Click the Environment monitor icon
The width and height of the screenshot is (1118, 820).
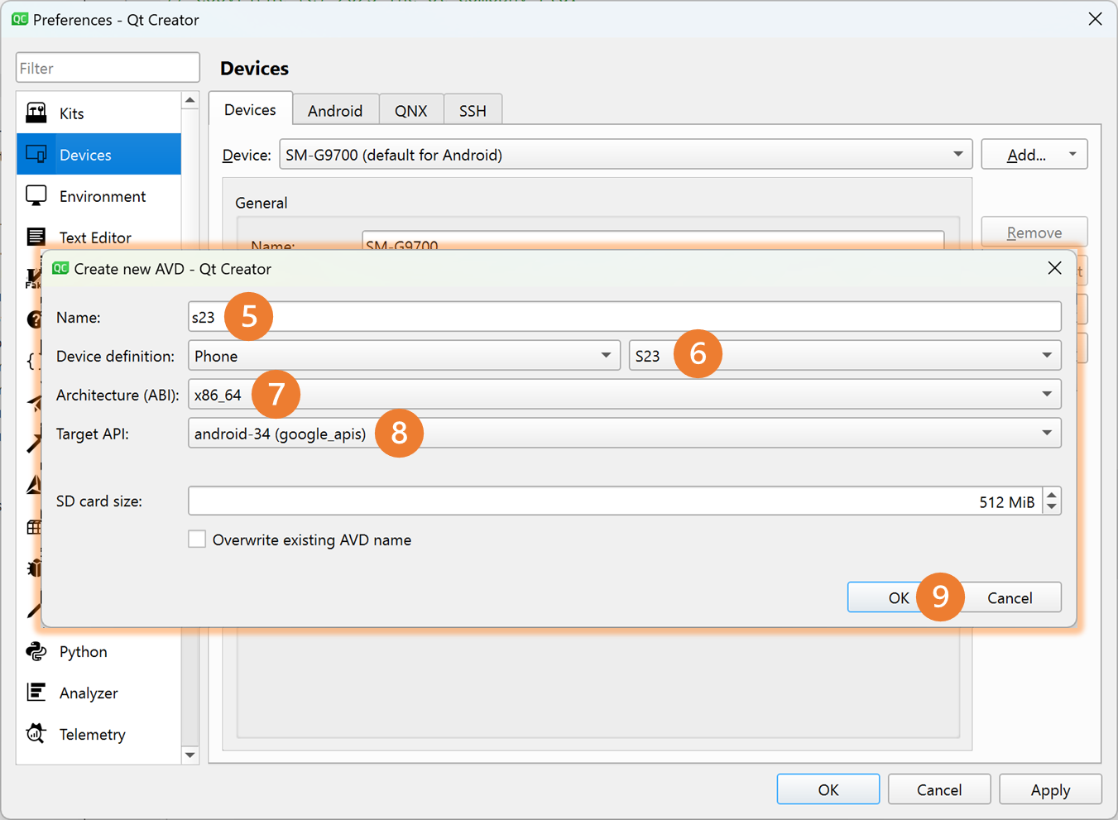click(x=36, y=195)
